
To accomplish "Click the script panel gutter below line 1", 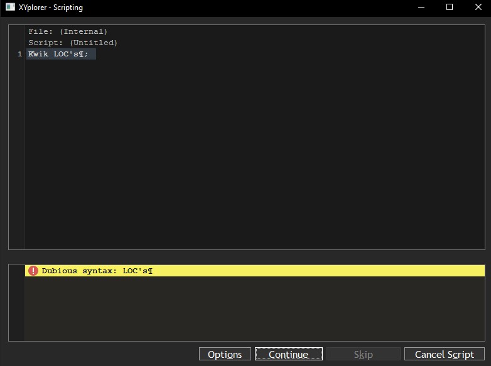I will (16, 157).
